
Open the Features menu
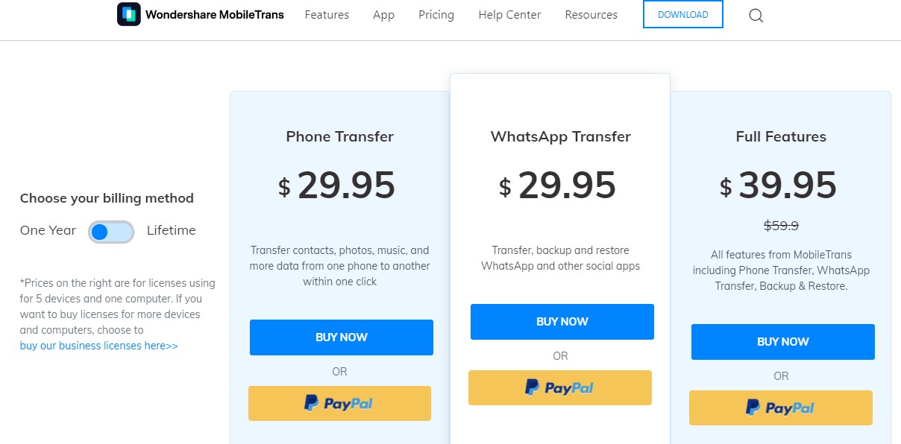pos(327,14)
